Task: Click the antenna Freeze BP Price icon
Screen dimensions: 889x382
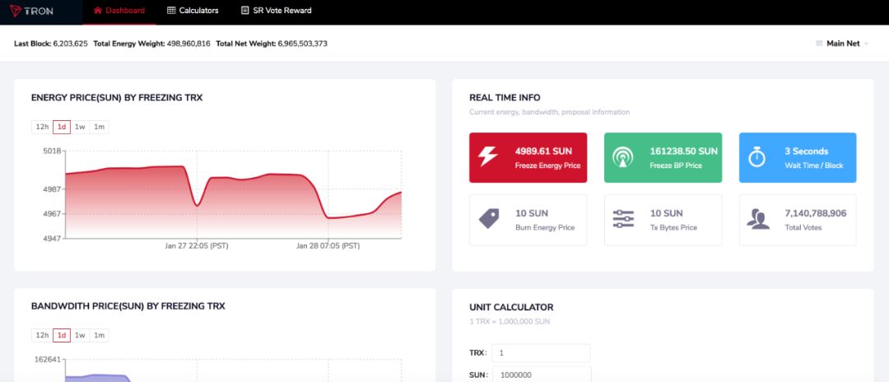Action: coord(622,157)
